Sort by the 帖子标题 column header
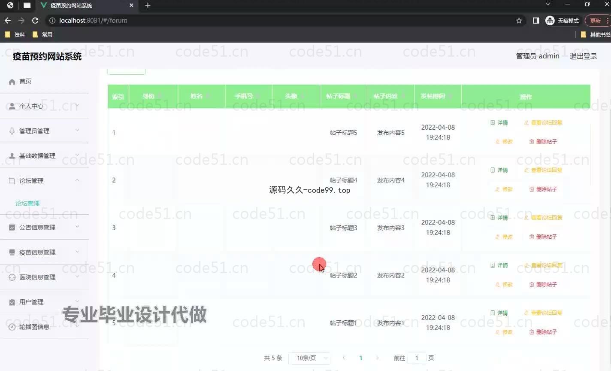The height and width of the screenshot is (371, 611). [343, 96]
